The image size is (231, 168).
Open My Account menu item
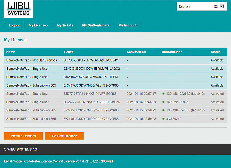click(x=128, y=25)
